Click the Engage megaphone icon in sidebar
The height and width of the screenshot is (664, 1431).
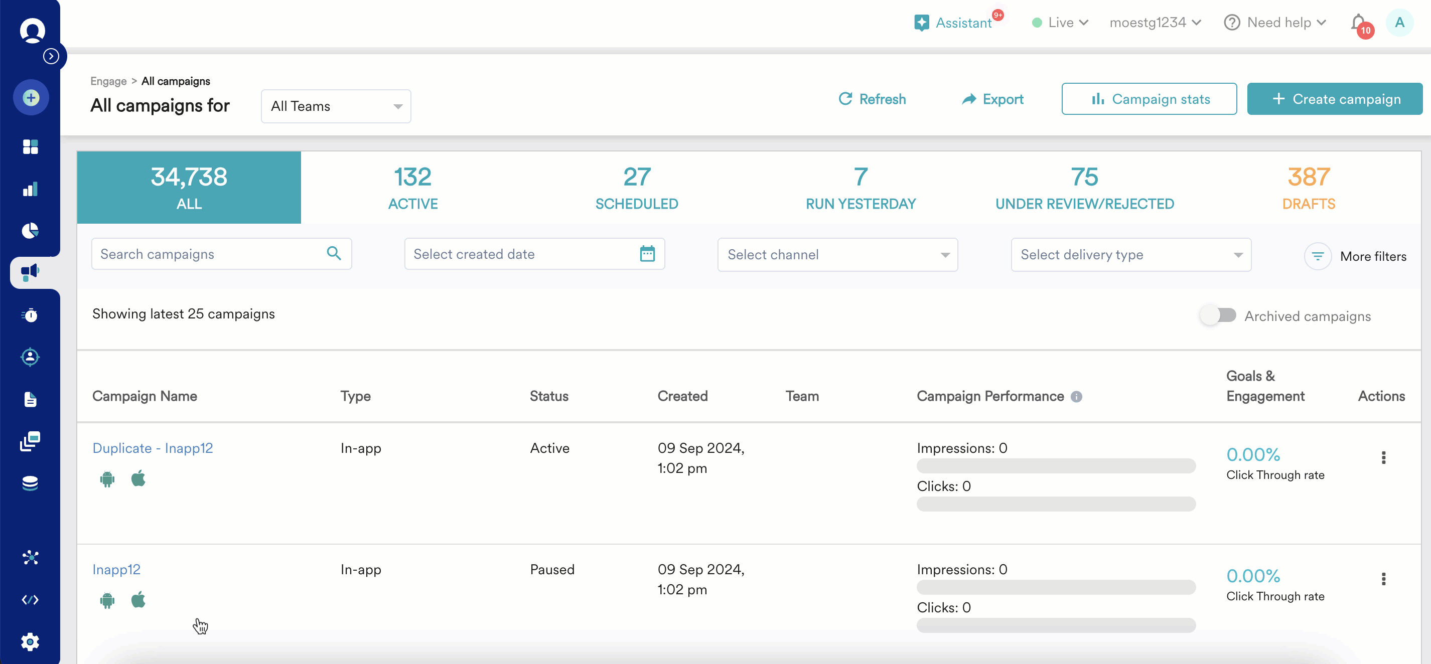pos(31,271)
